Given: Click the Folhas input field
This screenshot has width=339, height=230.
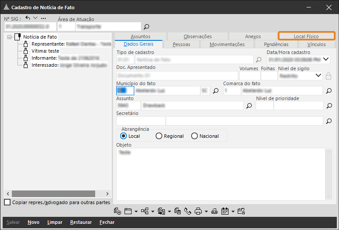Looking at the screenshot, I should point(269,76).
